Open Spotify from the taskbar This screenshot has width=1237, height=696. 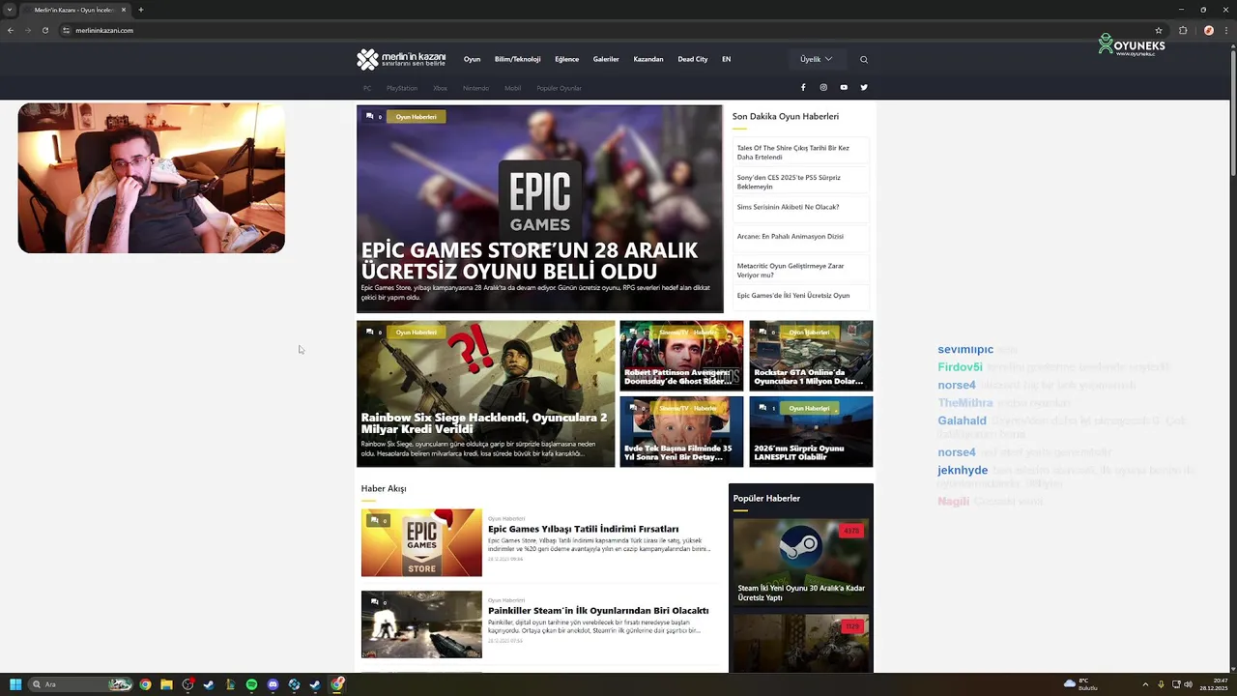point(251,684)
